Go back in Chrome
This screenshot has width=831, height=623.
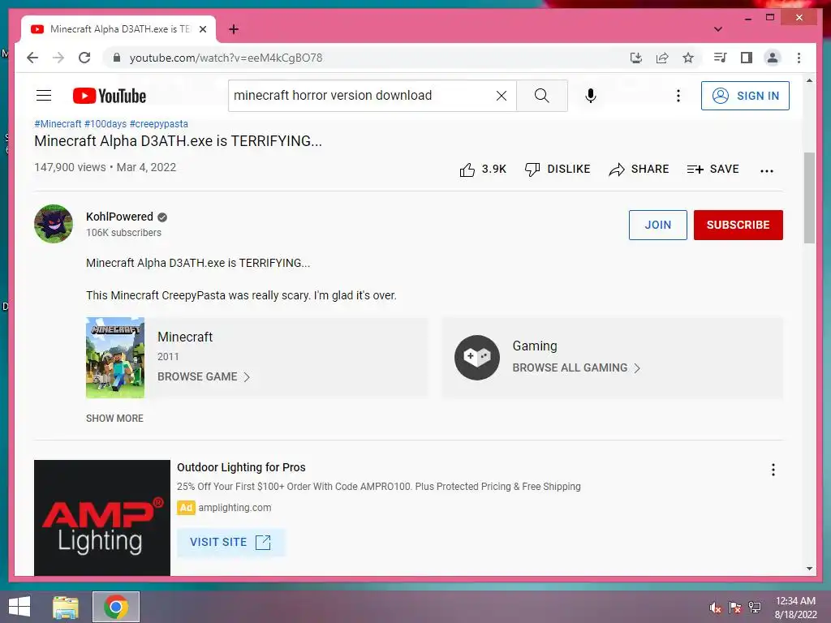pos(32,58)
